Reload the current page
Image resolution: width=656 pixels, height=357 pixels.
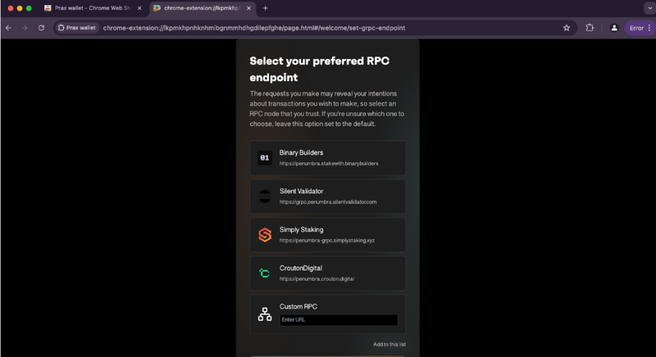(x=41, y=28)
